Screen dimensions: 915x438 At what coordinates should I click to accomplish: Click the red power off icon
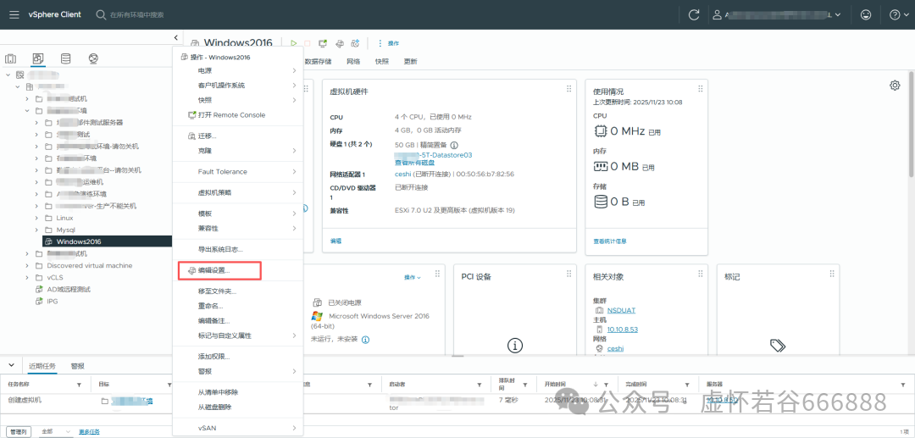coord(308,43)
